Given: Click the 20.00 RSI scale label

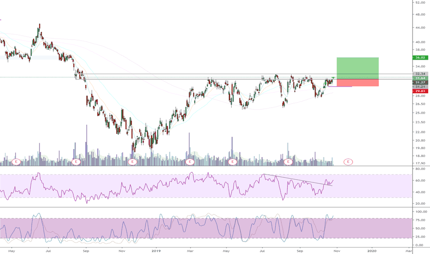Looking at the screenshot, I should click(420, 204).
